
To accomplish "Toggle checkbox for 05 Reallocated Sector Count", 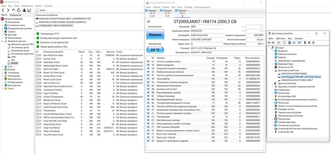I will coord(37,66).
